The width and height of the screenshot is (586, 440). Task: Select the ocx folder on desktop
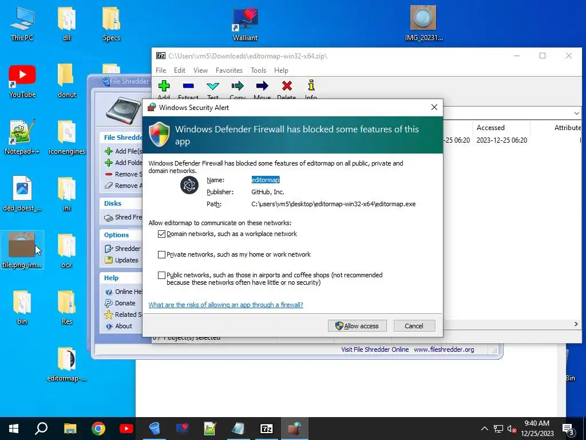pos(67,250)
